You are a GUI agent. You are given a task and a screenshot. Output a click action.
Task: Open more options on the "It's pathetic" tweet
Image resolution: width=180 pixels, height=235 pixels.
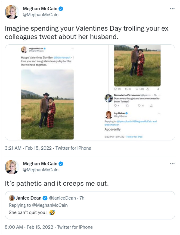(x=172, y=164)
